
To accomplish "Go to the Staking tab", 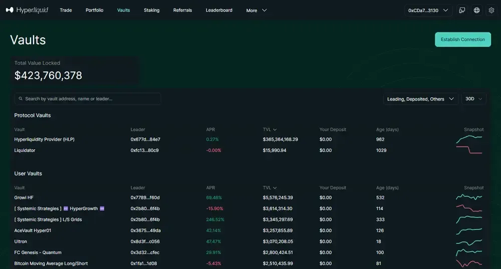I will click(151, 10).
